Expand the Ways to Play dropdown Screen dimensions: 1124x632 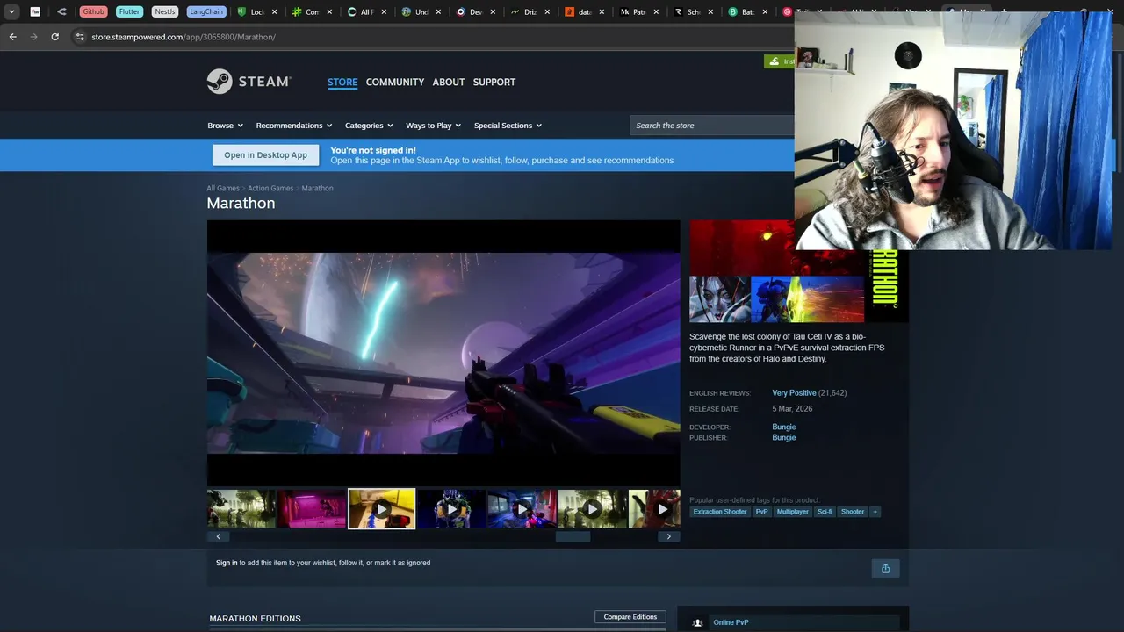pyautogui.click(x=433, y=126)
